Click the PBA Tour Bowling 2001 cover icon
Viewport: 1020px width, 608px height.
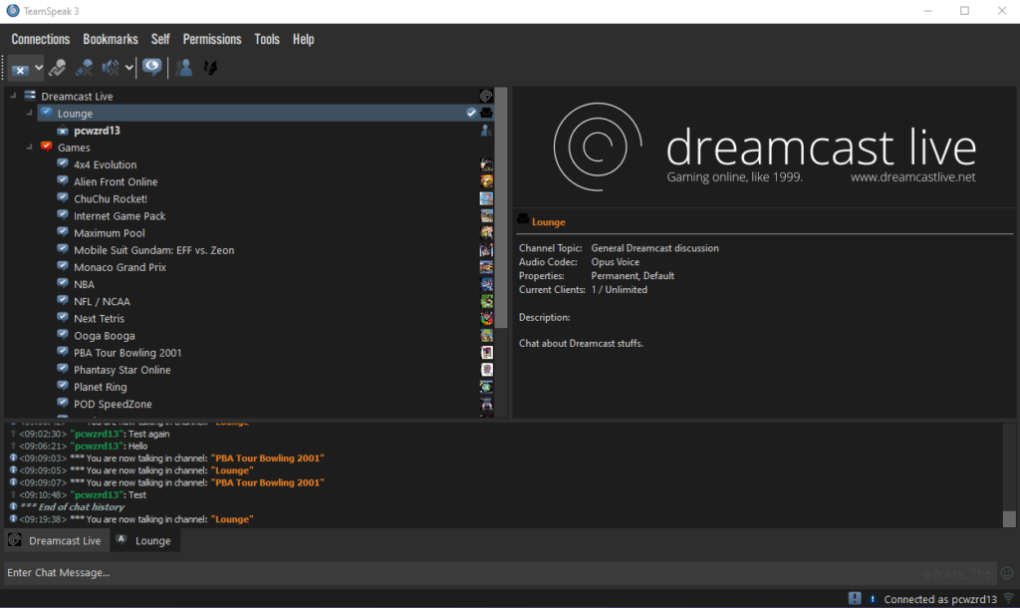pyautogui.click(x=486, y=352)
